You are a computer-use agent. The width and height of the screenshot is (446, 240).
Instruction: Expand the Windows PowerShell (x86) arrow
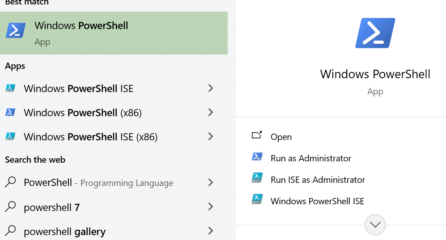[210, 113]
